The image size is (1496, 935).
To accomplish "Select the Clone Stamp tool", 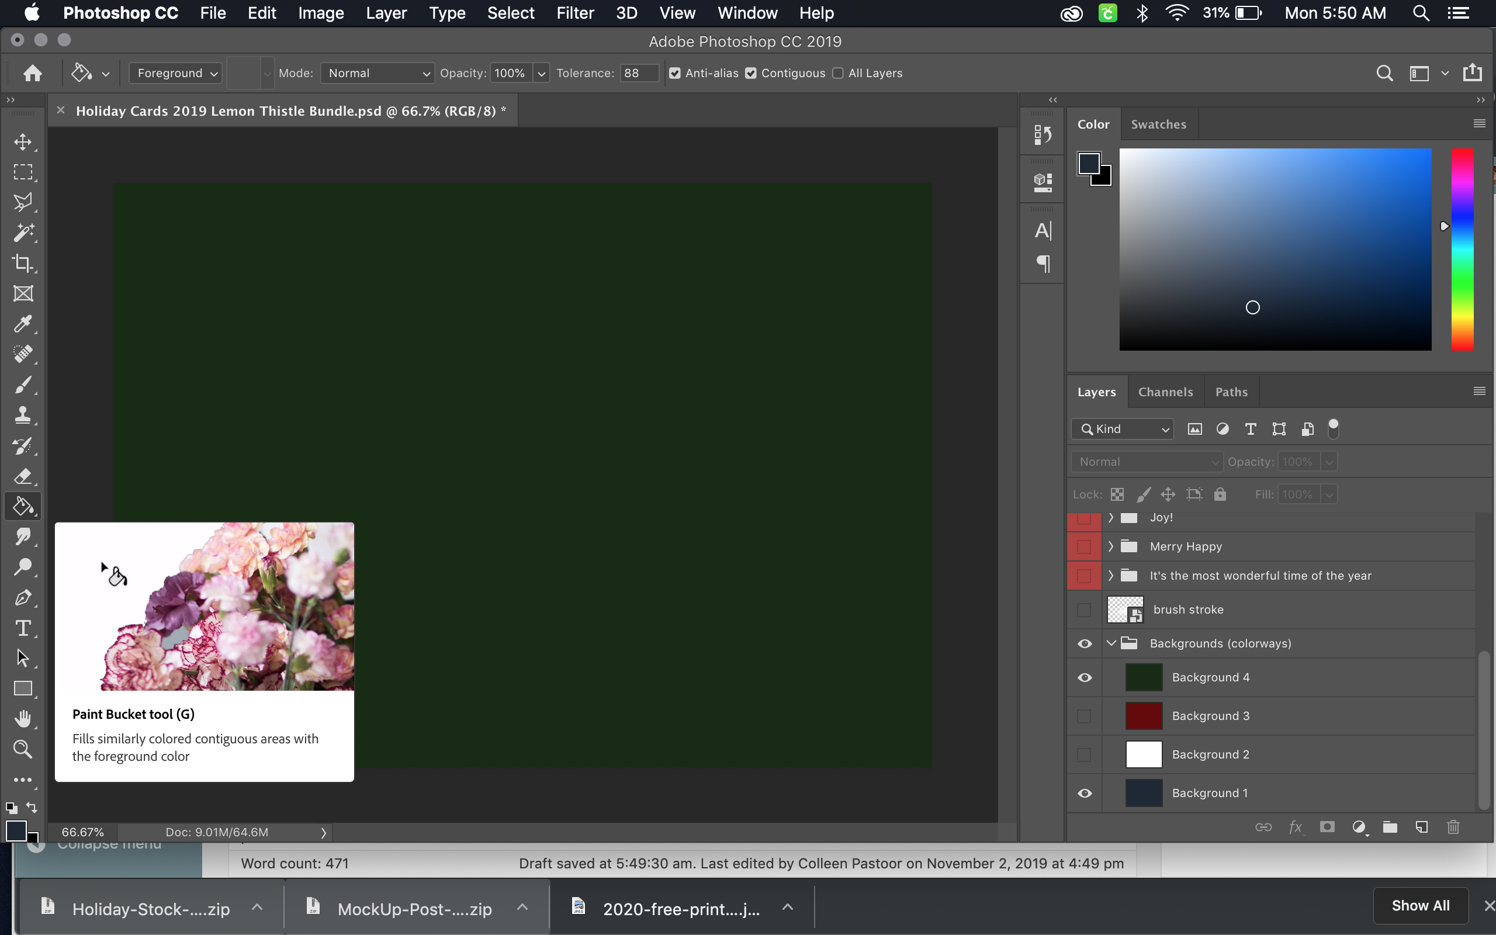I will tap(23, 414).
